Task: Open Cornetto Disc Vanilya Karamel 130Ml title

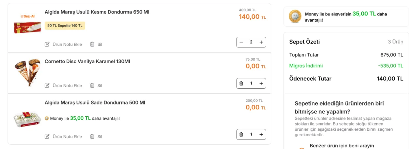Action: coord(87,61)
